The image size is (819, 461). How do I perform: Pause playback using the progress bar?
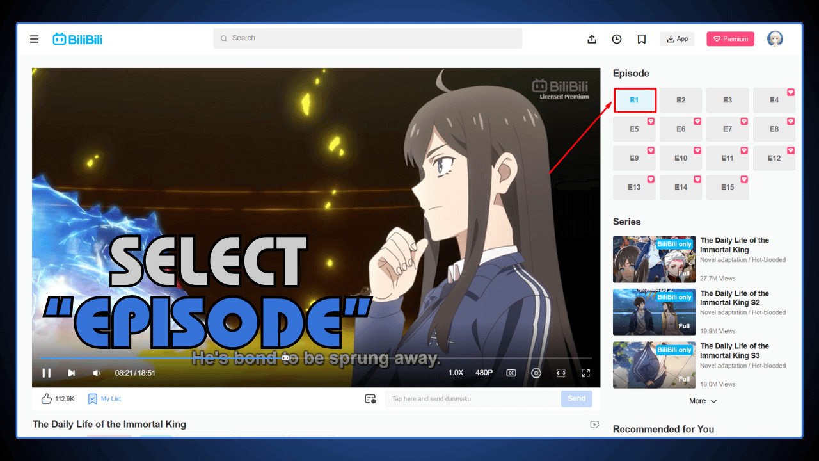pos(46,373)
